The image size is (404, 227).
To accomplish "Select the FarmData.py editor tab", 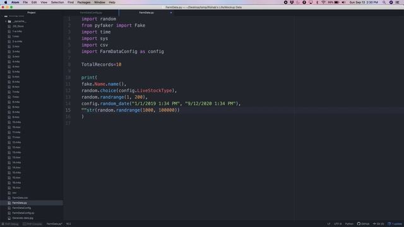I will click(146, 13).
